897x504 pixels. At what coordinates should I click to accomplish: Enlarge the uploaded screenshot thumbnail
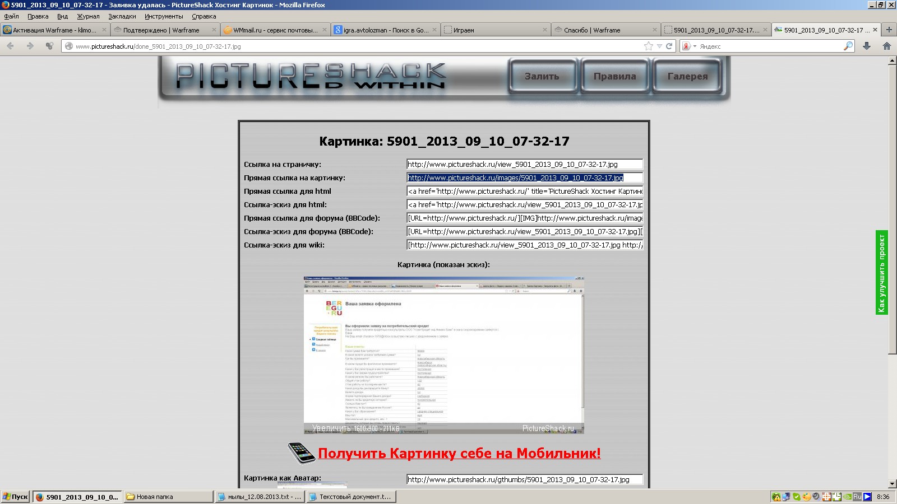coord(444,355)
